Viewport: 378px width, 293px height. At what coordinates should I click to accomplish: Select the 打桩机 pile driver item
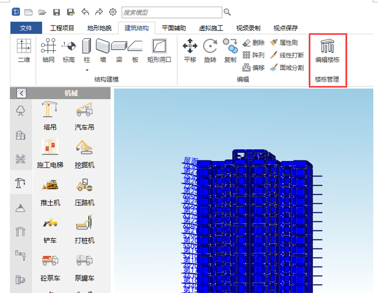(x=84, y=229)
